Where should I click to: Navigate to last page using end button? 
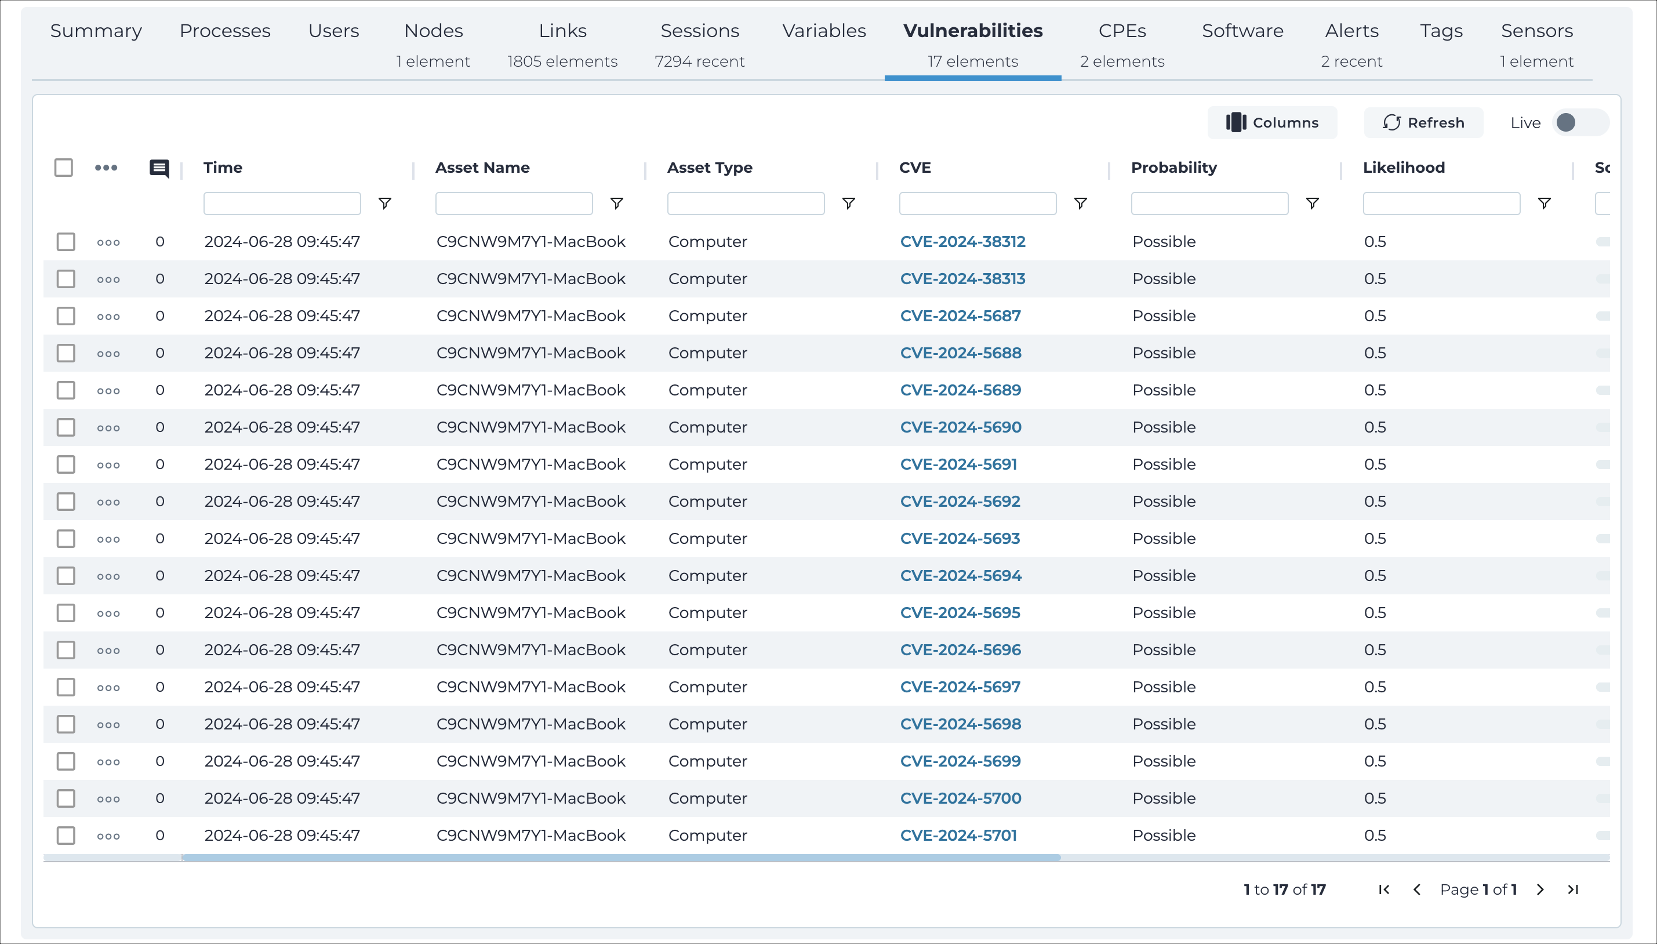[x=1575, y=889]
